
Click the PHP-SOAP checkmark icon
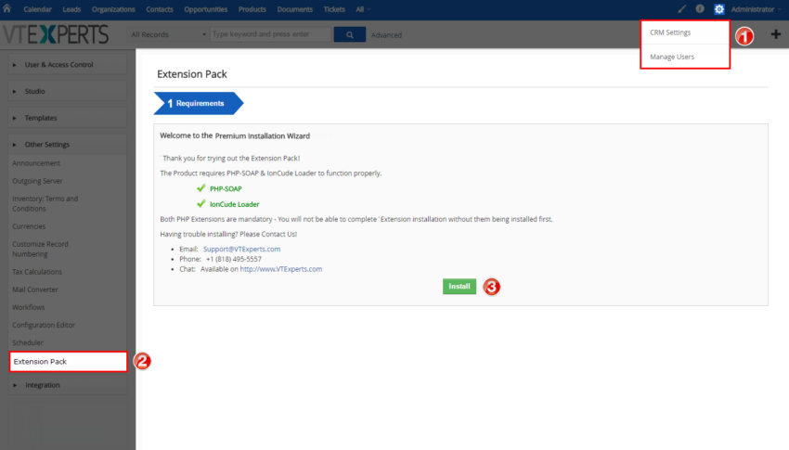pyautogui.click(x=201, y=188)
